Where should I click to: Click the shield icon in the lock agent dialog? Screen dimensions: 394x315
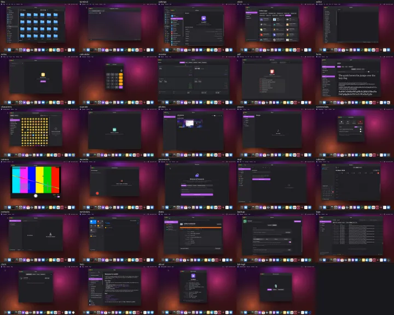click(x=276, y=286)
